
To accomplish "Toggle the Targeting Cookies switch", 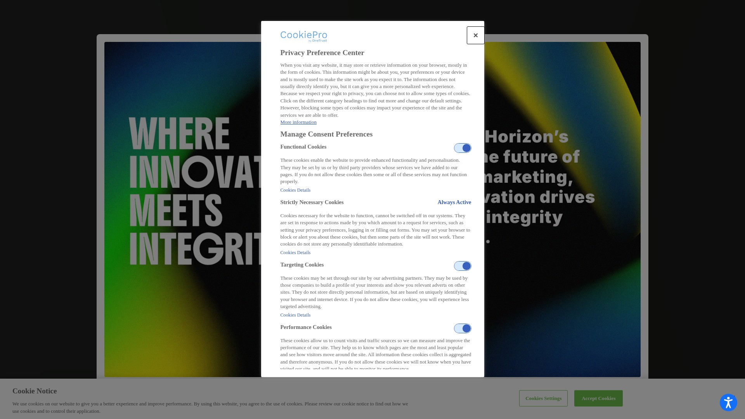I will coord(463,266).
